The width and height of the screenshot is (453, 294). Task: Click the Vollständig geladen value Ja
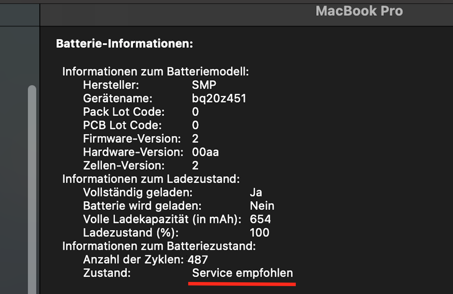tap(256, 192)
